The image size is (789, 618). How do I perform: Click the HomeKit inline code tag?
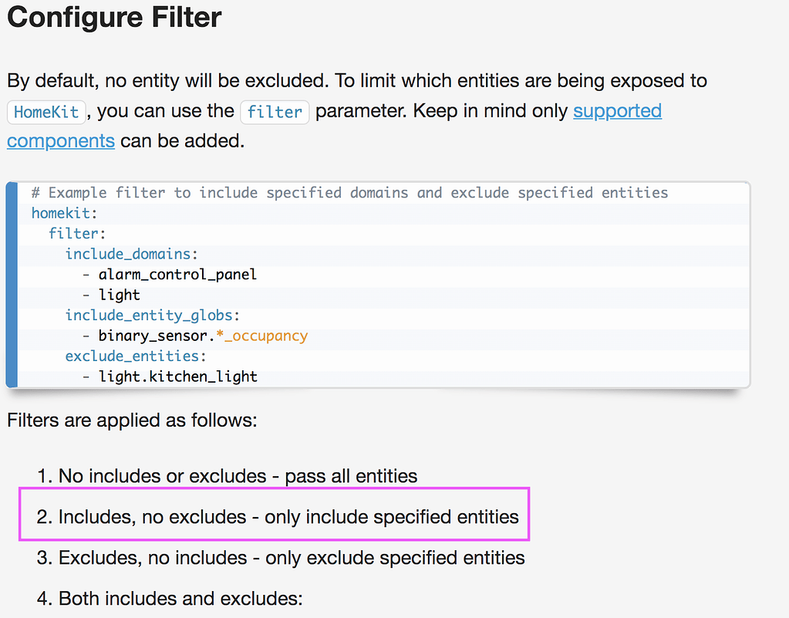coord(46,112)
